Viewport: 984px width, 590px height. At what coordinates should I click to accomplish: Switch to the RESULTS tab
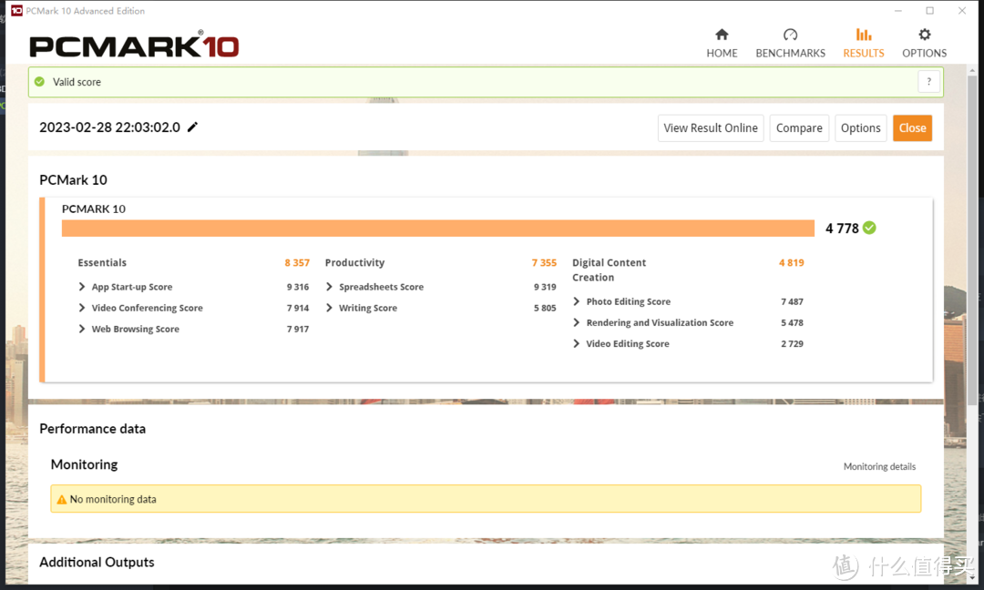[864, 44]
